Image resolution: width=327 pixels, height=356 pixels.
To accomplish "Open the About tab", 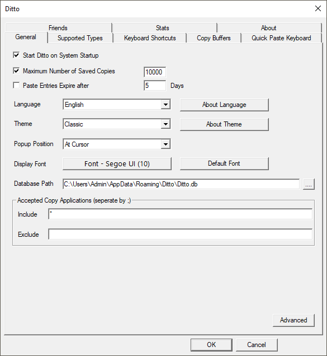I will pyautogui.click(x=269, y=27).
